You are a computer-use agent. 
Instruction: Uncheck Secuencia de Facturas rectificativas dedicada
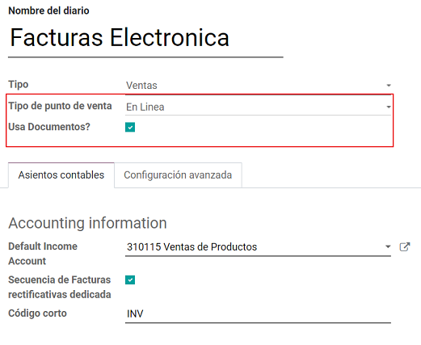tap(130, 280)
